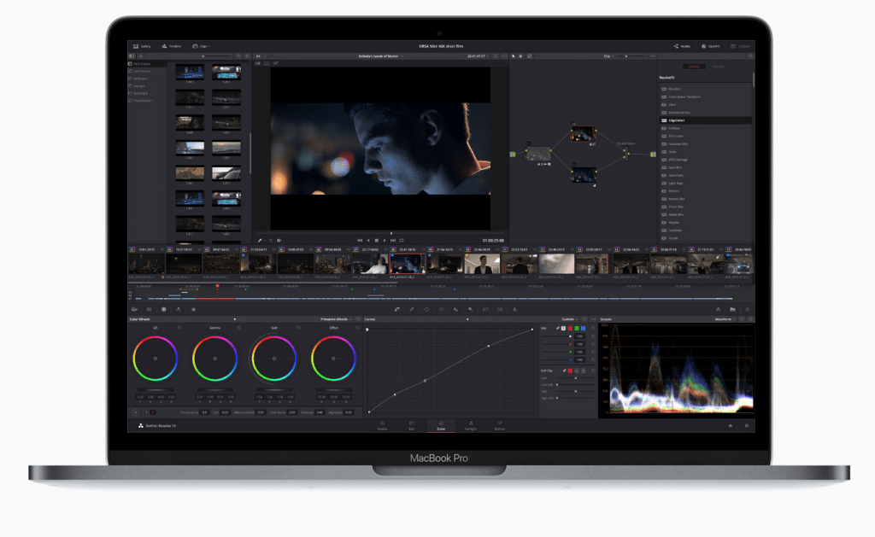
Task: Select the Gaussian Blur effect
Action: coord(706,144)
